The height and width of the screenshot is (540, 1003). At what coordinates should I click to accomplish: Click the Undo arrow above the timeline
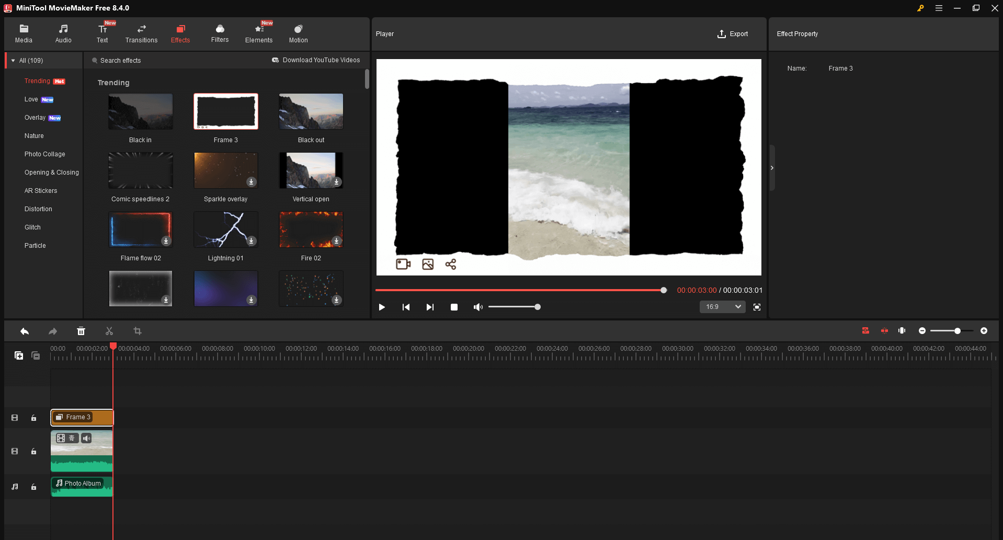24,331
